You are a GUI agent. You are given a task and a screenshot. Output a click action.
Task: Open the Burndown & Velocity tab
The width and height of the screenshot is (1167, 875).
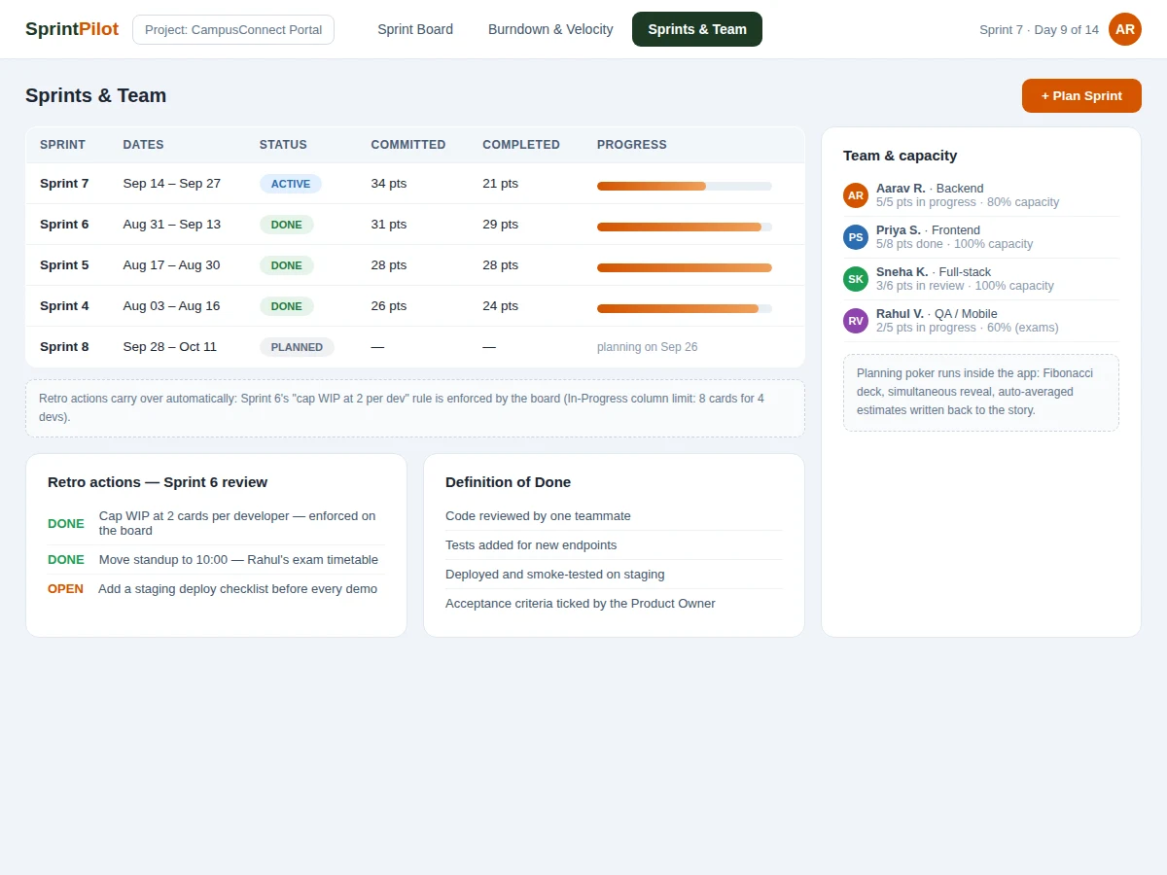click(550, 29)
